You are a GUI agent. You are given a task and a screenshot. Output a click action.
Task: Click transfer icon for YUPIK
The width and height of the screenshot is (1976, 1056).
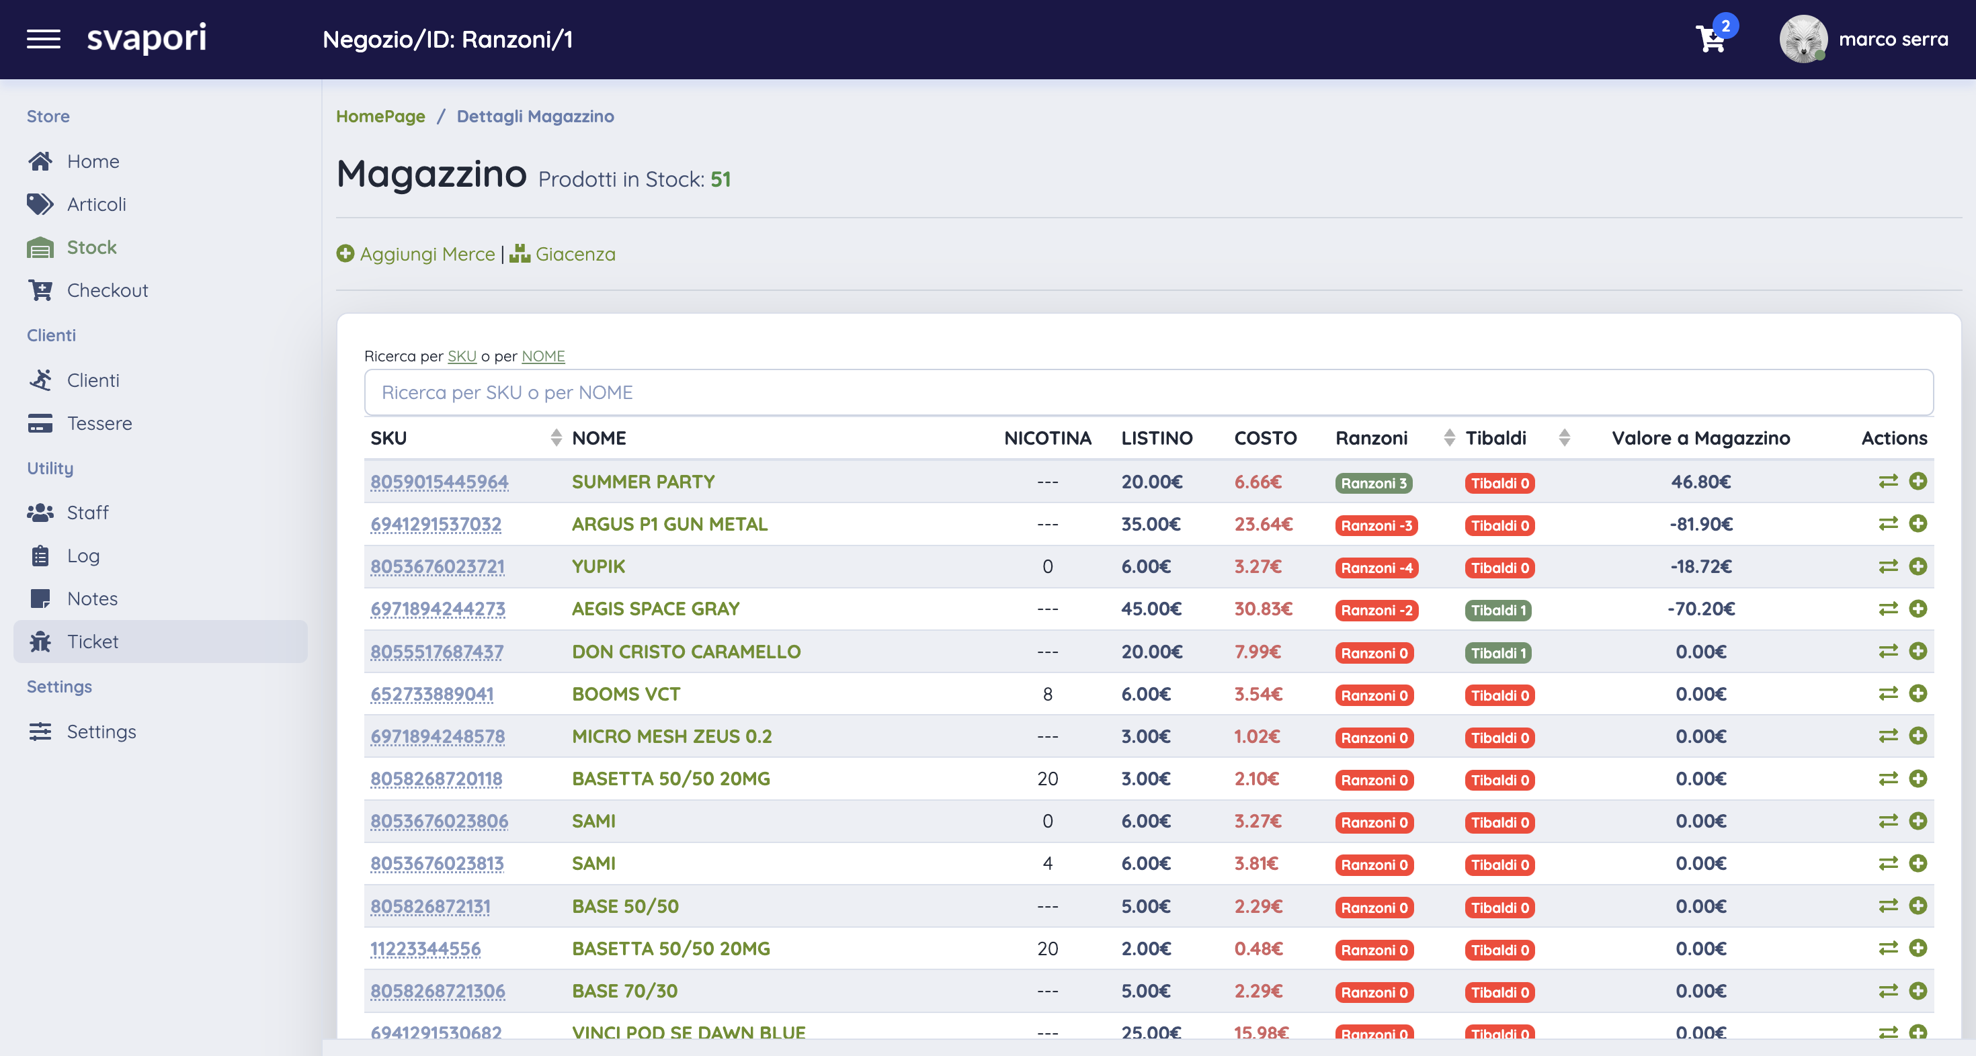point(1888,567)
